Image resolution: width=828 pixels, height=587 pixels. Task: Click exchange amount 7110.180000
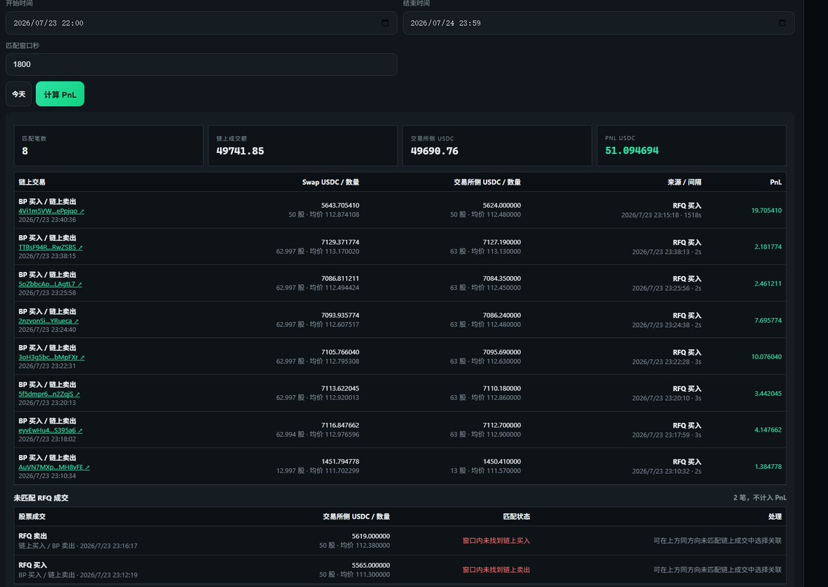pyautogui.click(x=502, y=388)
